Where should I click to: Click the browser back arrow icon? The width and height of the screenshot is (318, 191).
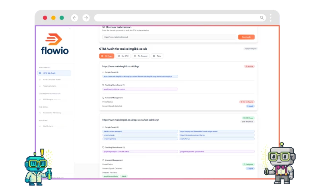pyautogui.click(x=74, y=18)
